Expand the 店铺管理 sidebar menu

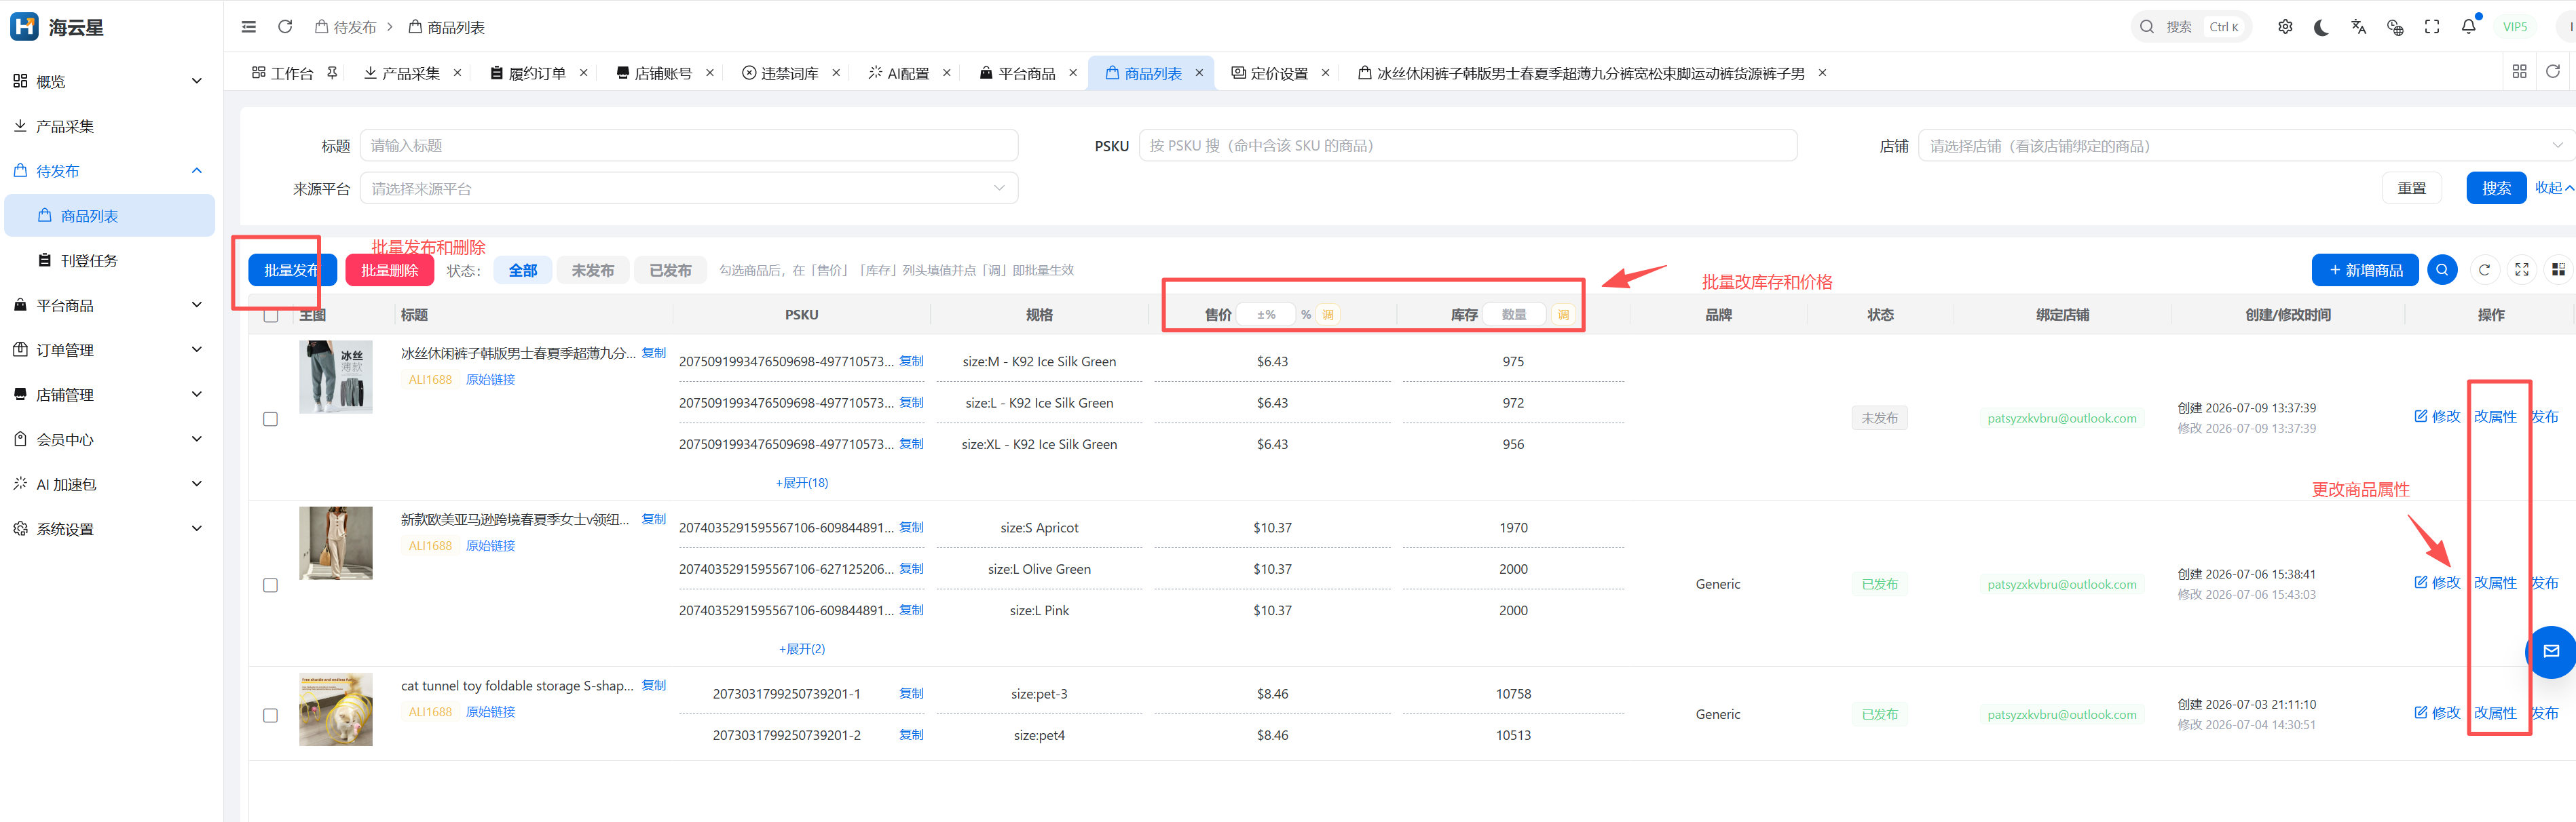108,395
